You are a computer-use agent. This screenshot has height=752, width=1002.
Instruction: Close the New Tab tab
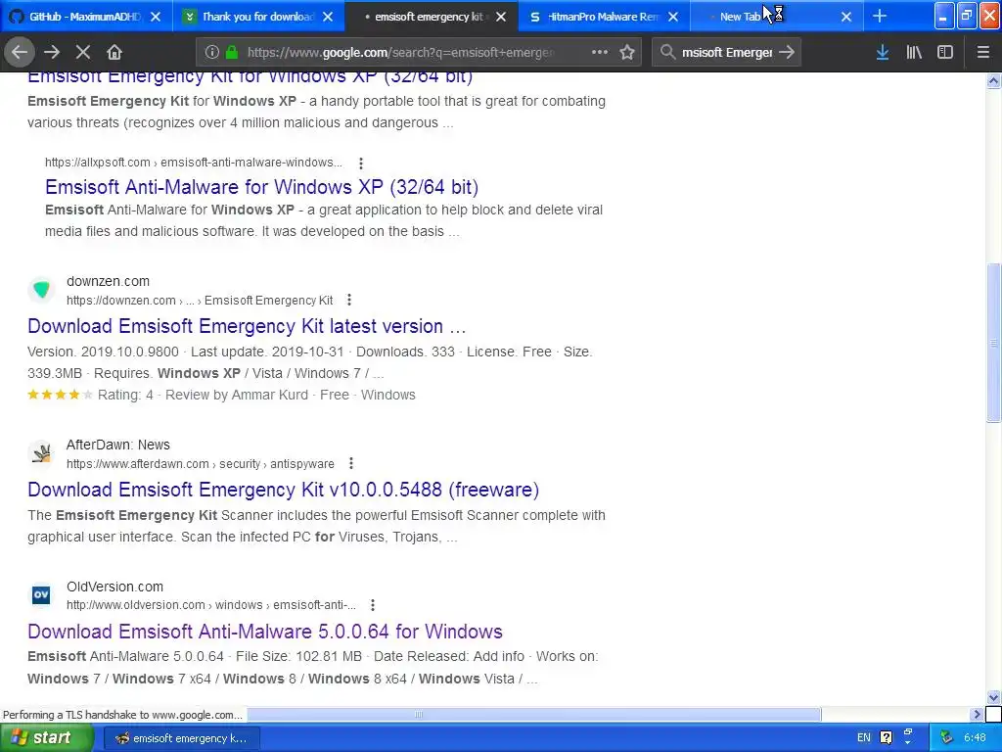tap(846, 17)
